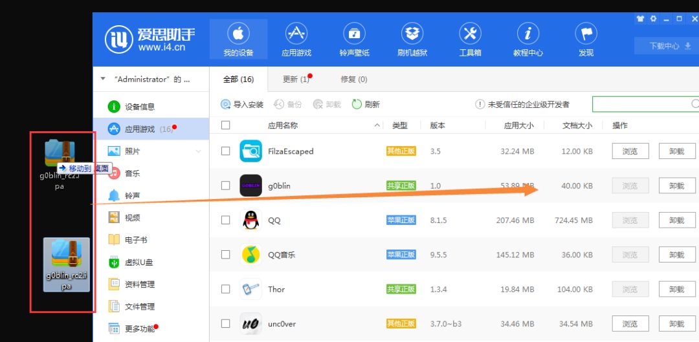Image resolution: width=699 pixels, height=342 pixels.
Task: Expand the 照片 chevron in sidebar
Action: coord(199,151)
